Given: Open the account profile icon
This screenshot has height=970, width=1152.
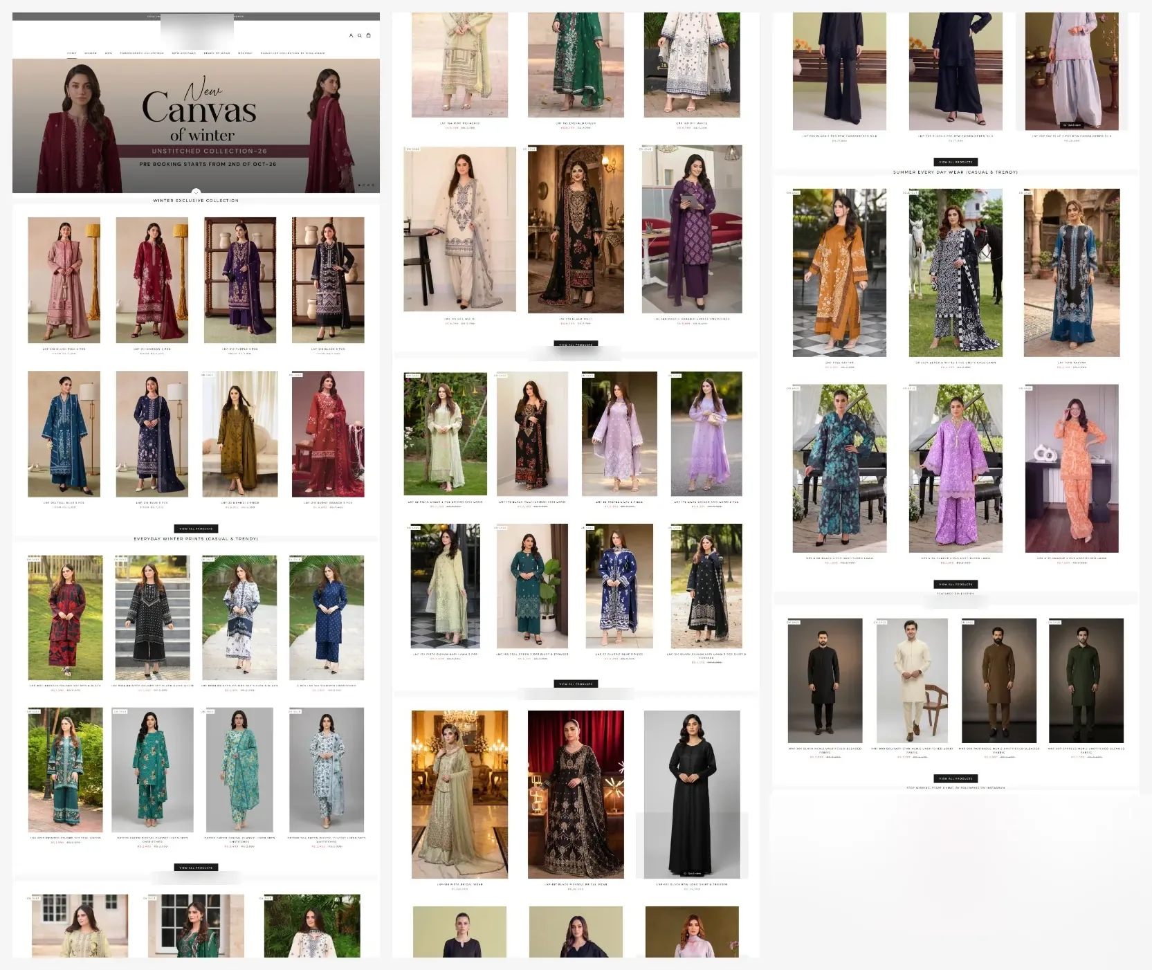Looking at the screenshot, I should tap(351, 35).
